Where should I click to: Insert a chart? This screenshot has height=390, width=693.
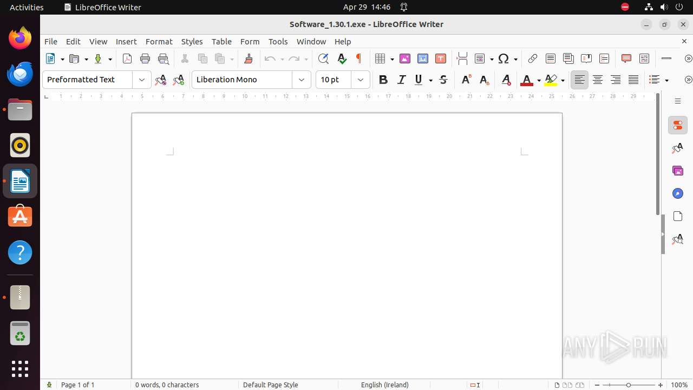423,58
